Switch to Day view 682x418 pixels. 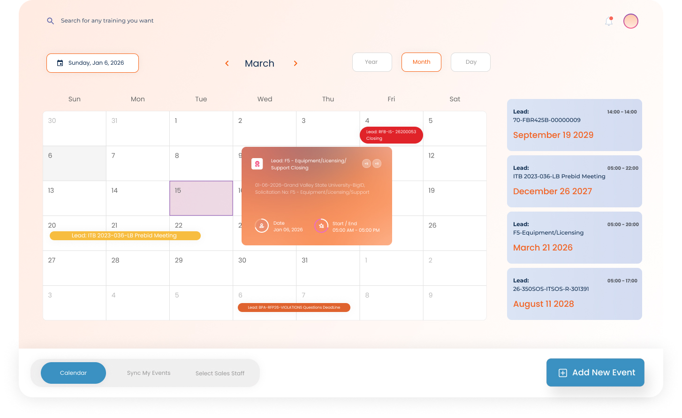[x=470, y=62]
